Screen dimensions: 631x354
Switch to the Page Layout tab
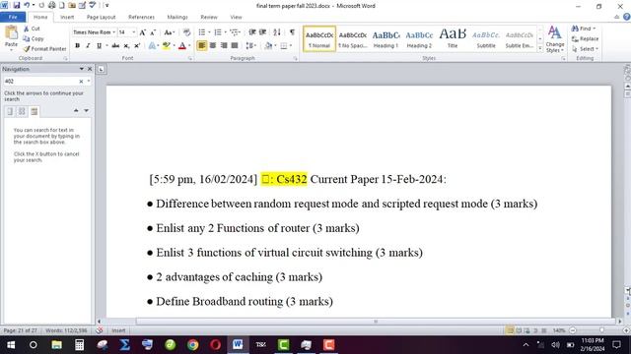[x=101, y=17]
